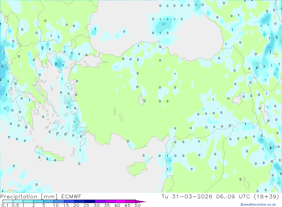Click the "25" legend scale label
The height and width of the screenshot is (207, 282).
point(87,205)
